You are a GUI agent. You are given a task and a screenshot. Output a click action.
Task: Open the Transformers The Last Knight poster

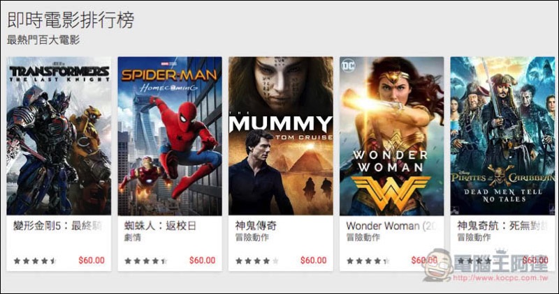click(x=59, y=136)
